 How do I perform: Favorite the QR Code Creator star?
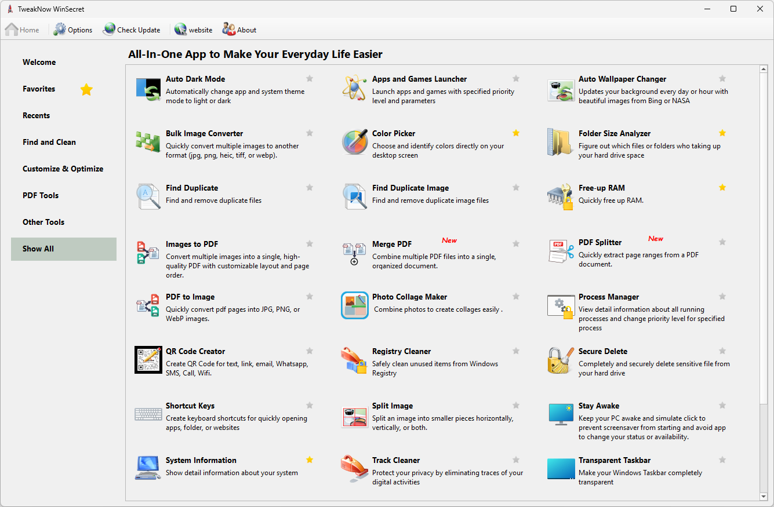pos(310,351)
